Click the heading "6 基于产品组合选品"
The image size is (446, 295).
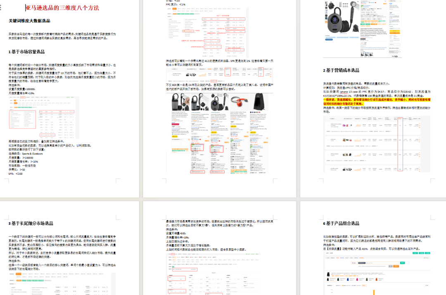(341, 223)
